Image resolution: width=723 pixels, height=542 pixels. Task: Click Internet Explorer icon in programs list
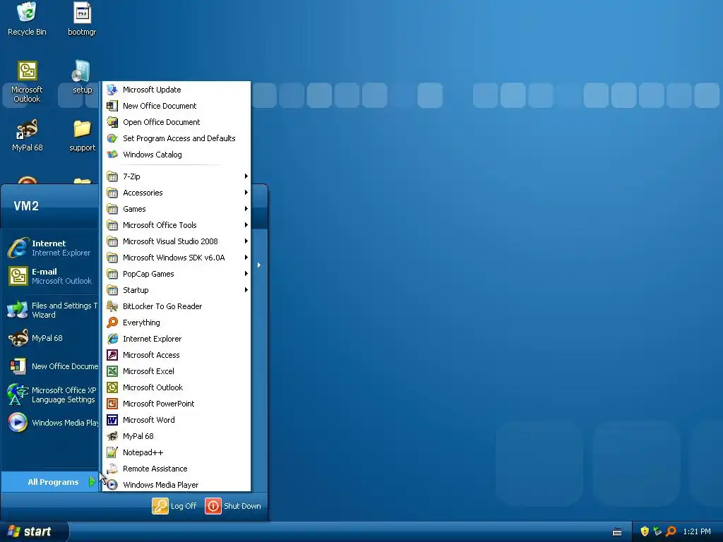pyautogui.click(x=112, y=339)
